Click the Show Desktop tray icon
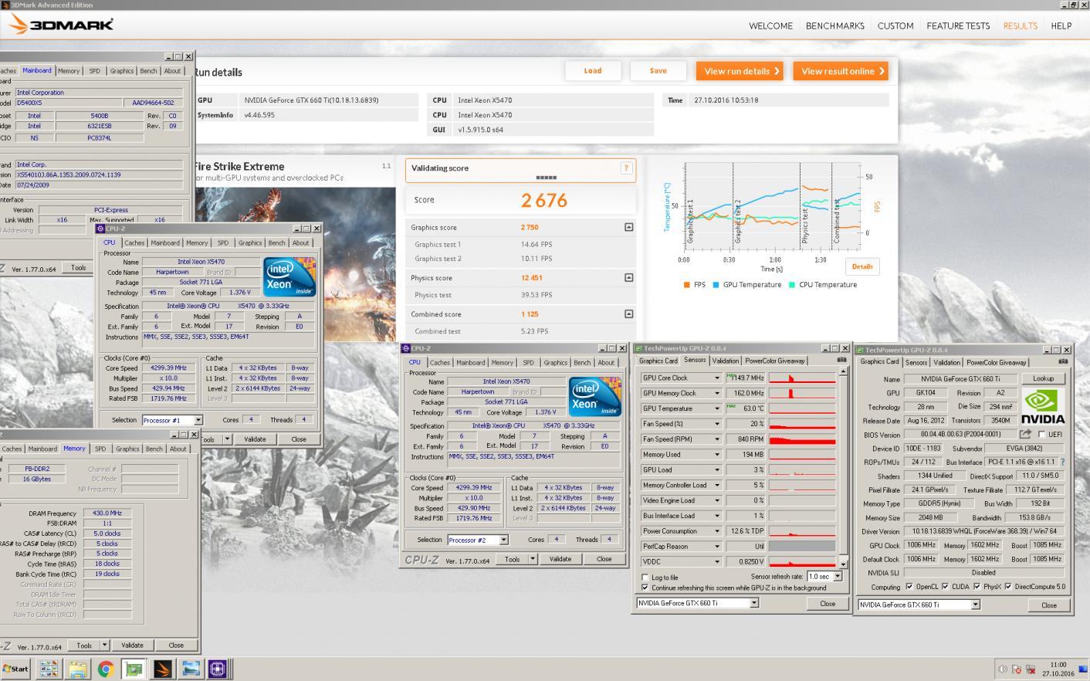Screen dimensions: 1090x681 pyautogui.click(x=1085, y=669)
